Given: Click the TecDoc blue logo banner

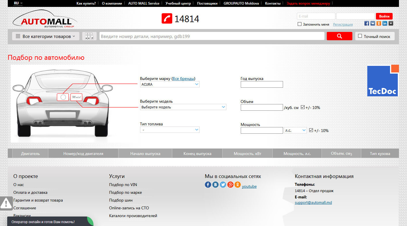Looking at the screenshot, I should click(x=383, y=81).
